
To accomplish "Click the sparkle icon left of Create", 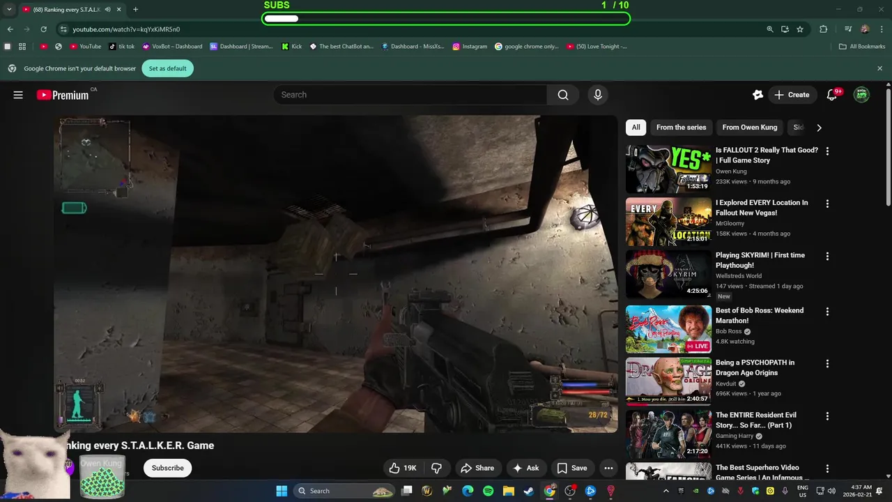I will 758,95.
